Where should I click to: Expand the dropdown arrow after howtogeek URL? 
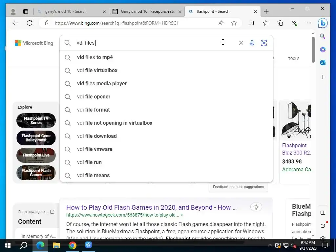coord(182,215)
